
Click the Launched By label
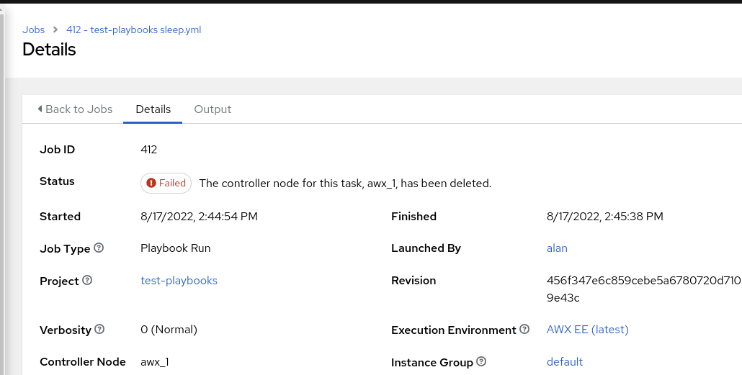click(x=426, y=248)
